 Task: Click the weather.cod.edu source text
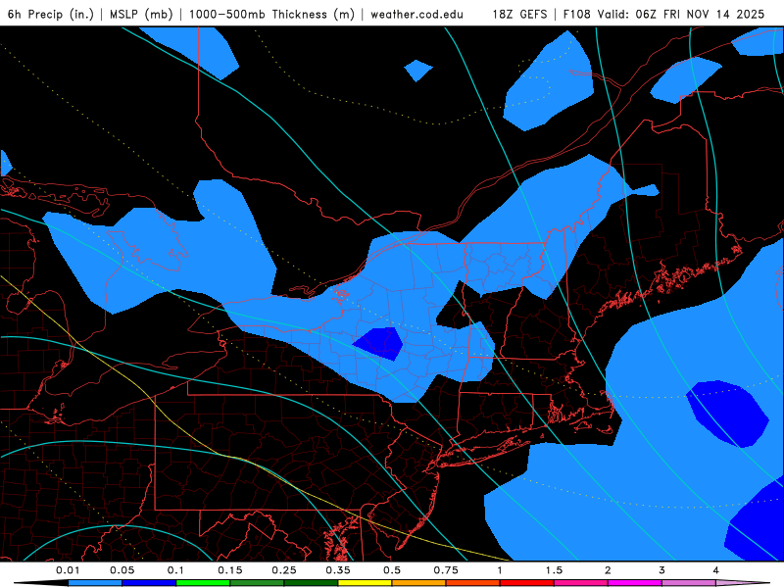pos(416,14)
